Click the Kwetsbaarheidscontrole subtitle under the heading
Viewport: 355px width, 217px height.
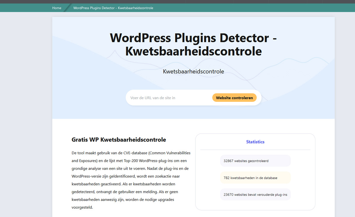(x=193, y=71)
